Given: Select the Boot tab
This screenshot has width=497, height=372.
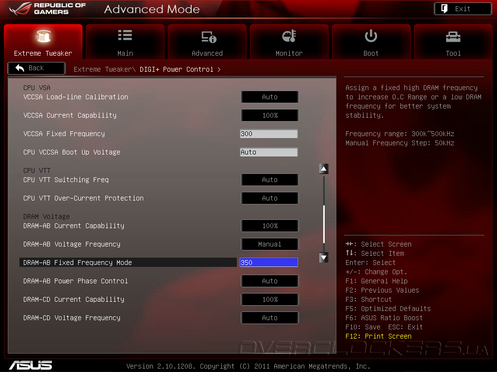Looking at the screenshot, I should pos(371,42).
